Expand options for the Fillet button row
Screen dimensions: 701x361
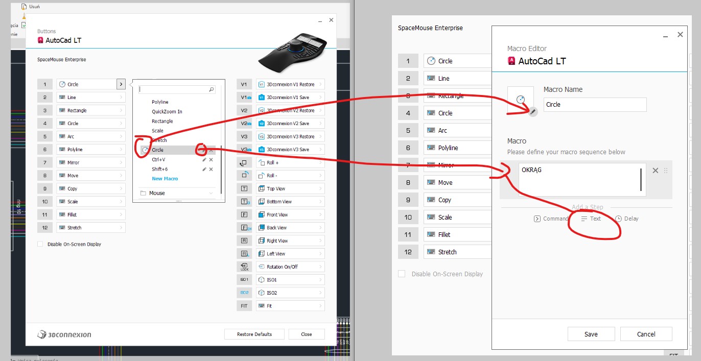(x=121, y=214)
